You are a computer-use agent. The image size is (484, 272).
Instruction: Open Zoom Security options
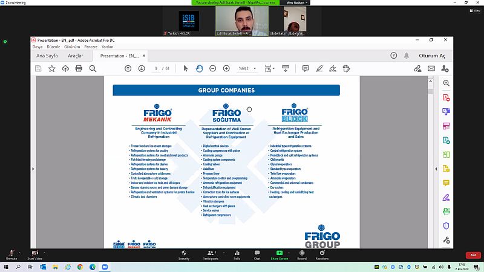(x=184, y=254)
